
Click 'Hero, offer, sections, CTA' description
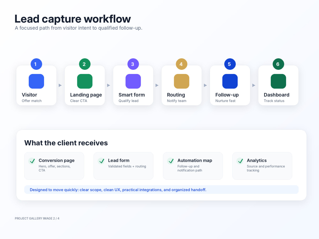[x=55, y=168]
